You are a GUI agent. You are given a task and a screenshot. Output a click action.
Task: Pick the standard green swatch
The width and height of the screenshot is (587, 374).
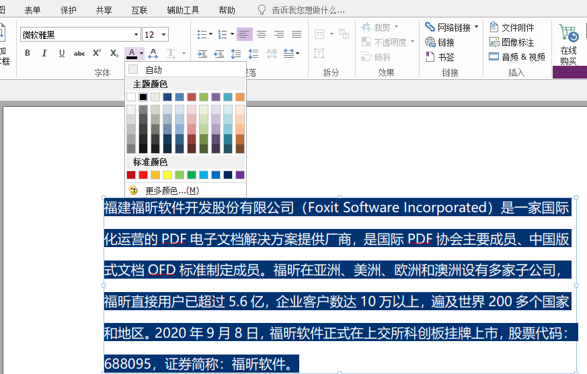point(192,175)
